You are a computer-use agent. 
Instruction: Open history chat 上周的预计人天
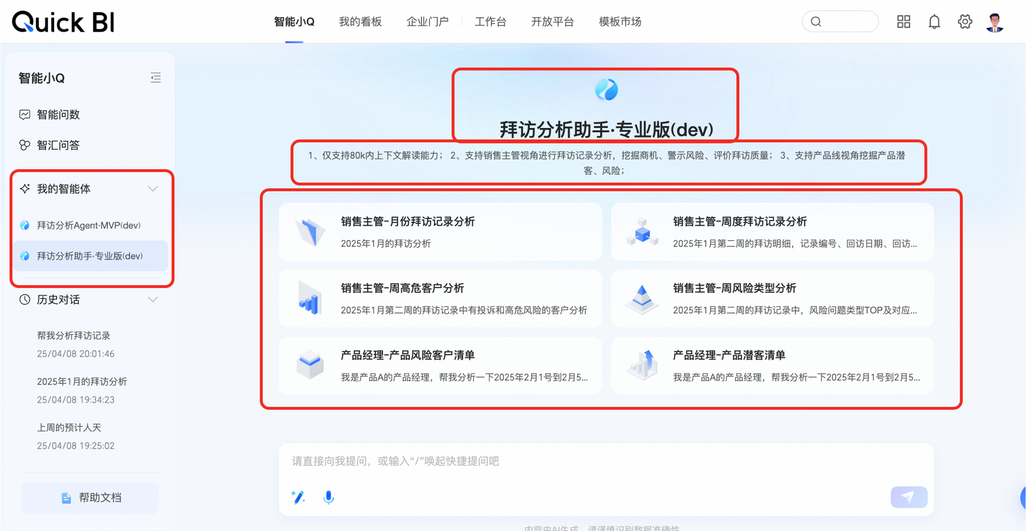[69, 427]
